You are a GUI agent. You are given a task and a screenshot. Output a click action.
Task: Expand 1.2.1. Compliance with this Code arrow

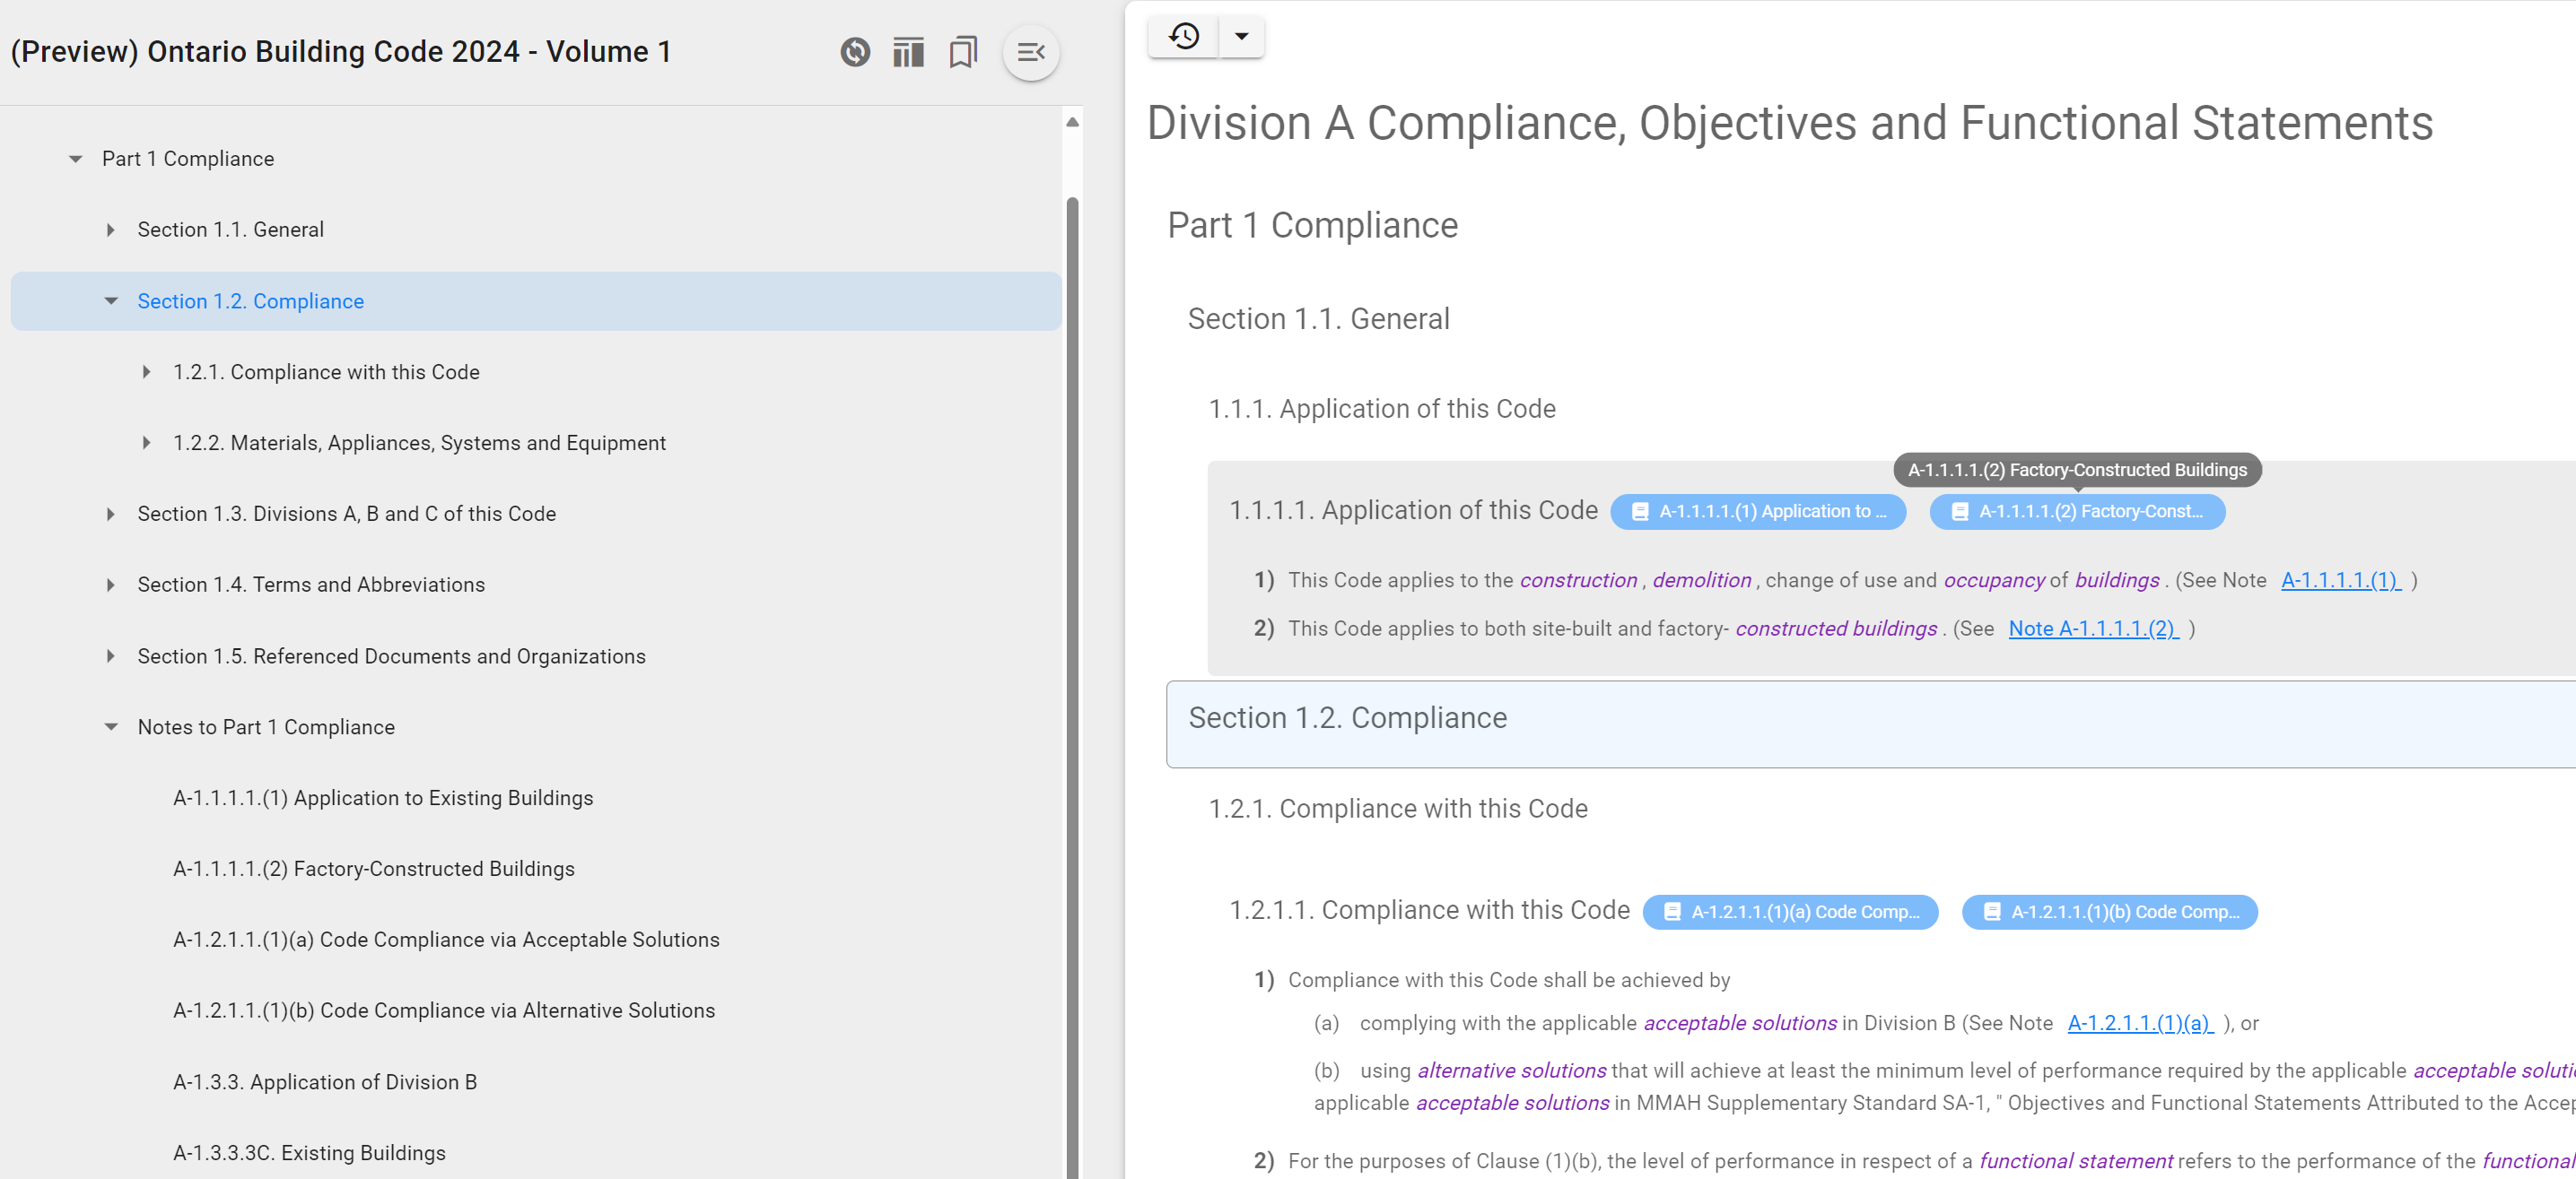coord(147,372)
